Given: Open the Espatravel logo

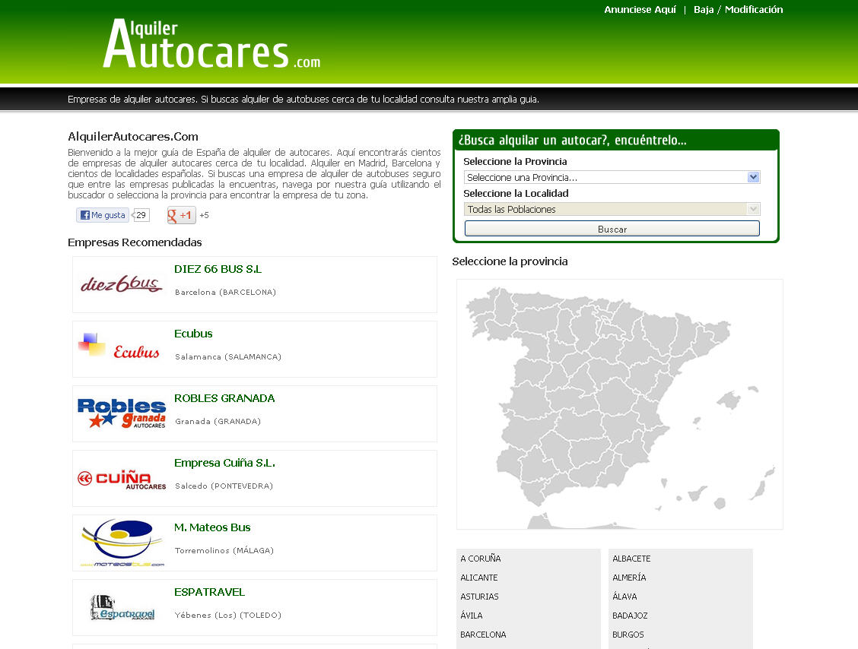Looking at the screenshot, I should tap(122, 607).
